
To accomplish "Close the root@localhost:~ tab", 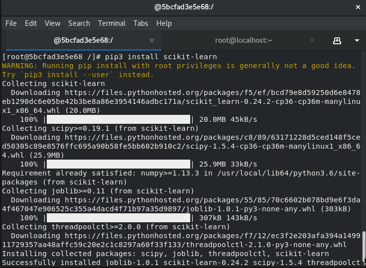I will pyautogui.click(x=312, y=40).
